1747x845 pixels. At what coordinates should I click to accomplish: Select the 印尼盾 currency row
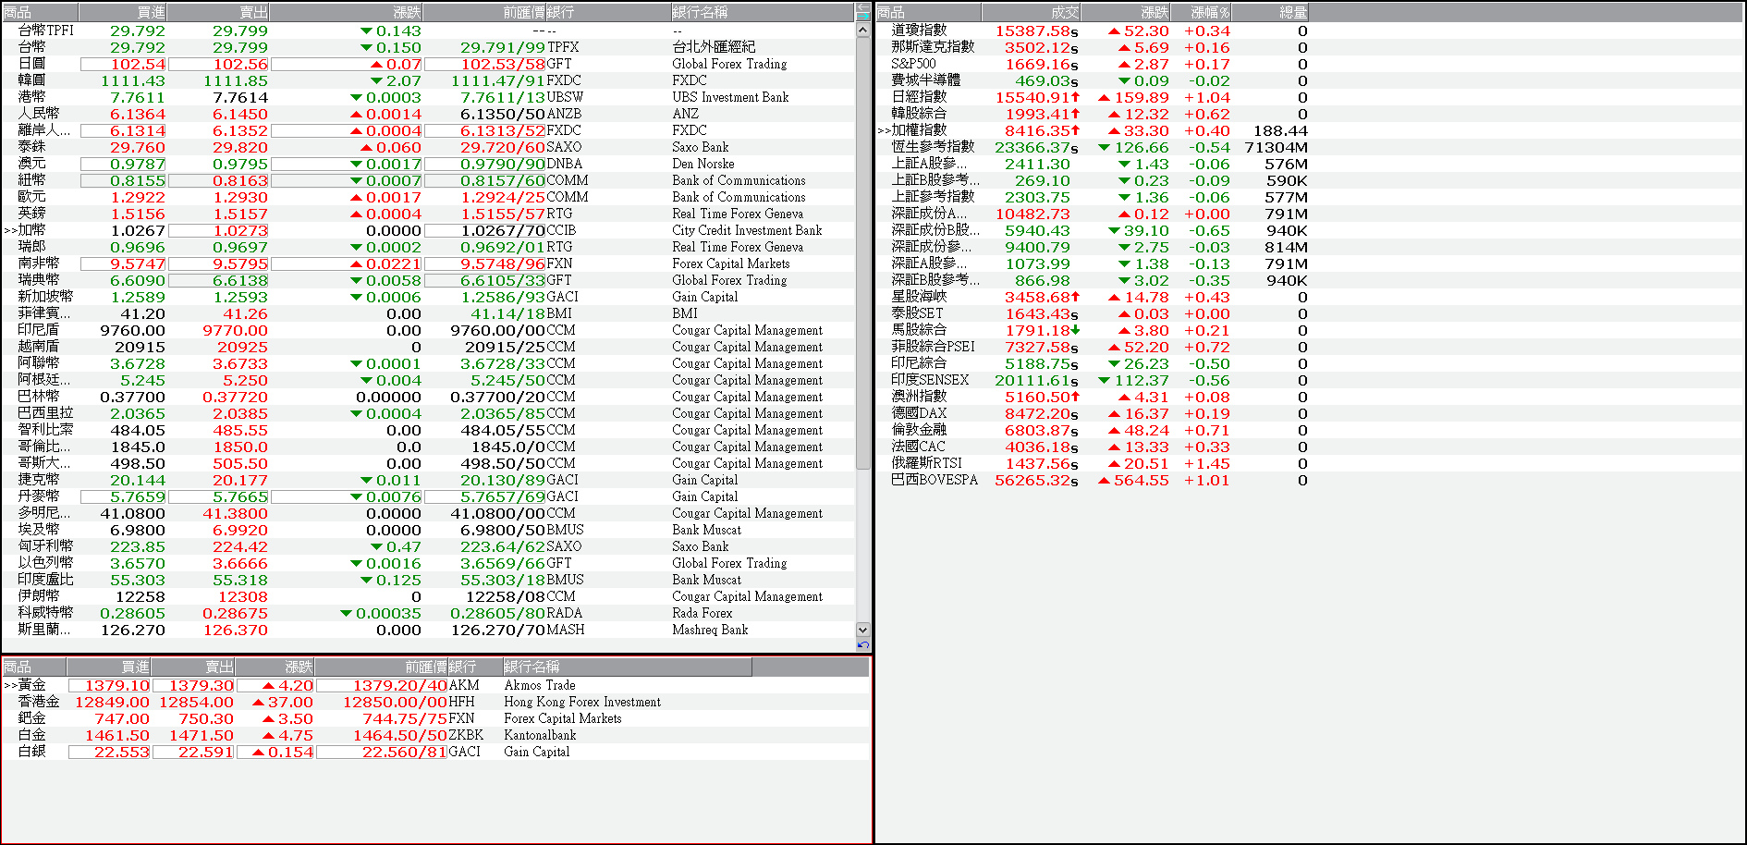tap(428, 330)
